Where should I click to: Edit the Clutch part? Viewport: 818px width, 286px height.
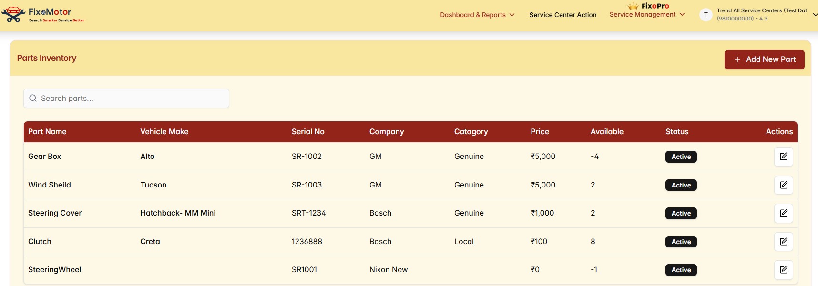point(783,242)
